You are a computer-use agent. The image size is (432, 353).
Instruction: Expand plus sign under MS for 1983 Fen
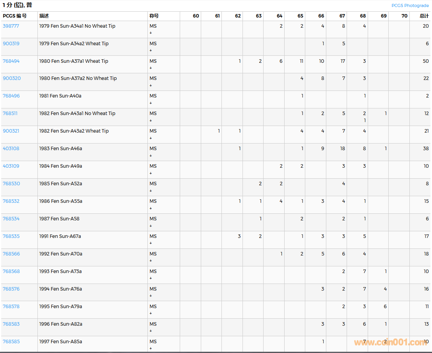[x=151, y=156]
